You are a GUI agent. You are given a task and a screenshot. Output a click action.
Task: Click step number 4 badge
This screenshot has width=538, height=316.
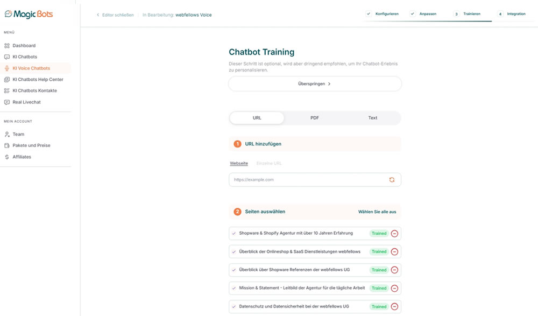pos(500,14)
